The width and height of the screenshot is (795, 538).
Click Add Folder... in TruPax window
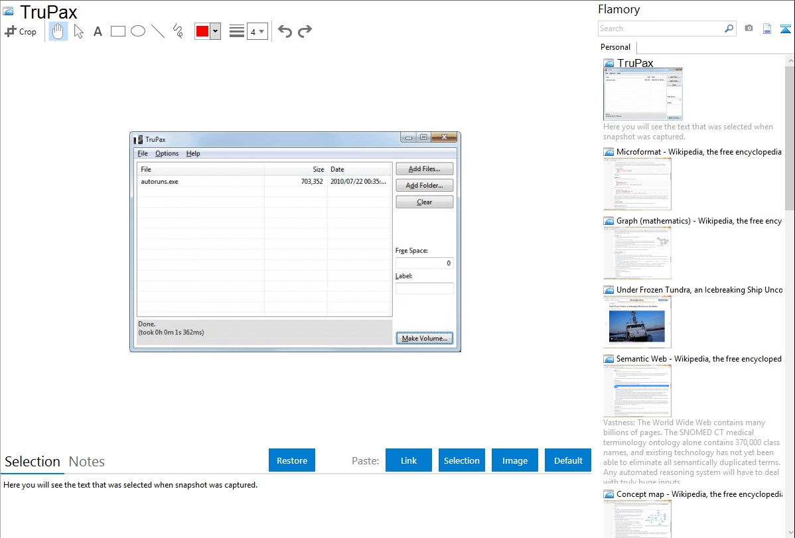(x=424, y=186)
